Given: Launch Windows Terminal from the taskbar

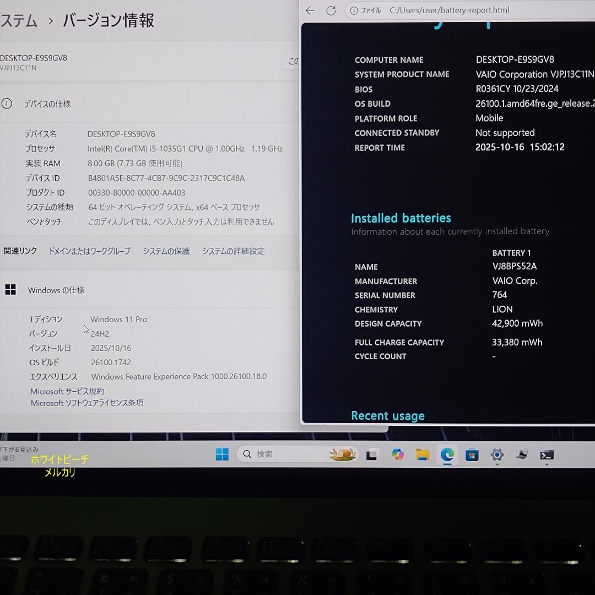Looking at the screenshot, I should pos(546,455).
